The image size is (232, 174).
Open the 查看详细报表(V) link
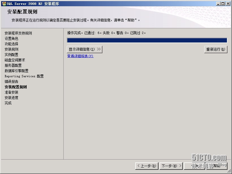click(80, 56)
